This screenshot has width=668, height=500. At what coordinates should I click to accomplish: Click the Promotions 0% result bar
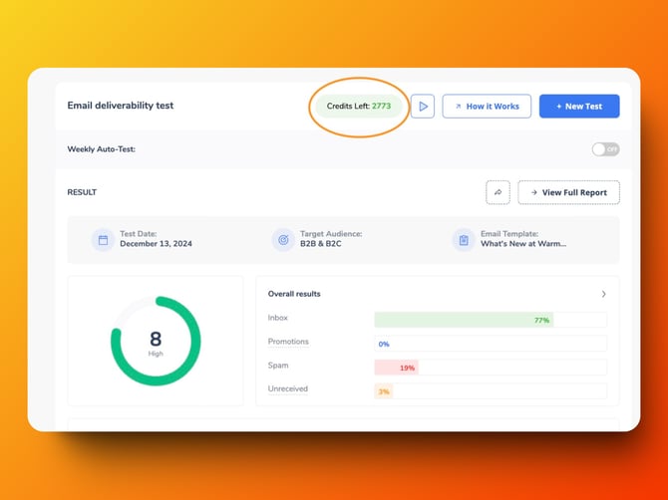point(490,344)
